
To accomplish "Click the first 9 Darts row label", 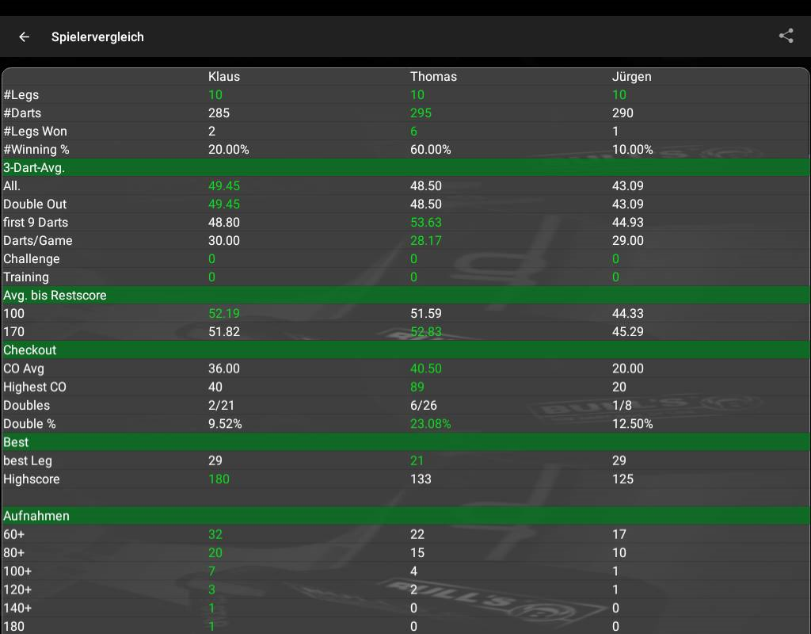I will click(x=37, y=223).
